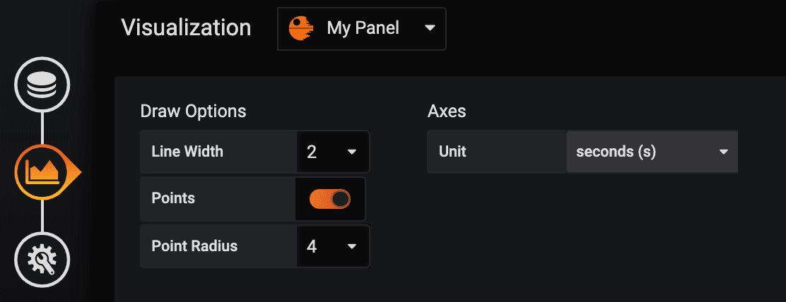Click the "My Panel" visualization name
Image resolution: width=786 pixels, height=302 pixels.
[x=363, y=29]
